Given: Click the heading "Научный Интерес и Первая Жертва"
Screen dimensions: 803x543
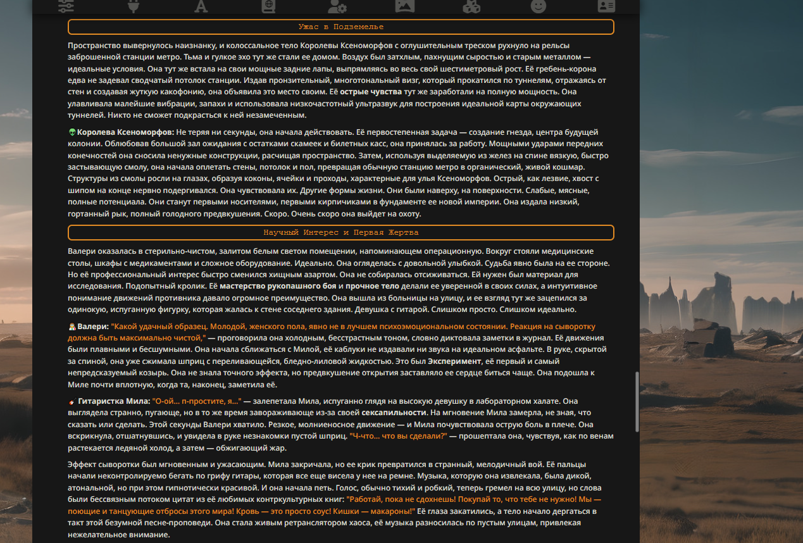Looking at the screenshot, I should pyautogui.click(x=341, y=233).
